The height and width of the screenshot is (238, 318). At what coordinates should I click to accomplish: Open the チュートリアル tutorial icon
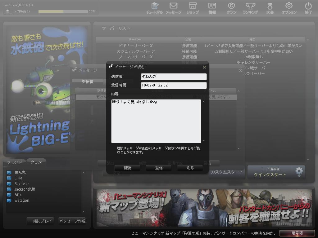pos(155,8)
